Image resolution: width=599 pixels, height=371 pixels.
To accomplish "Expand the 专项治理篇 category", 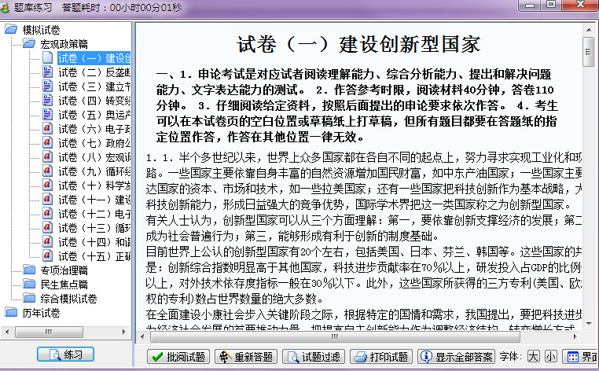I will [64, 270].
